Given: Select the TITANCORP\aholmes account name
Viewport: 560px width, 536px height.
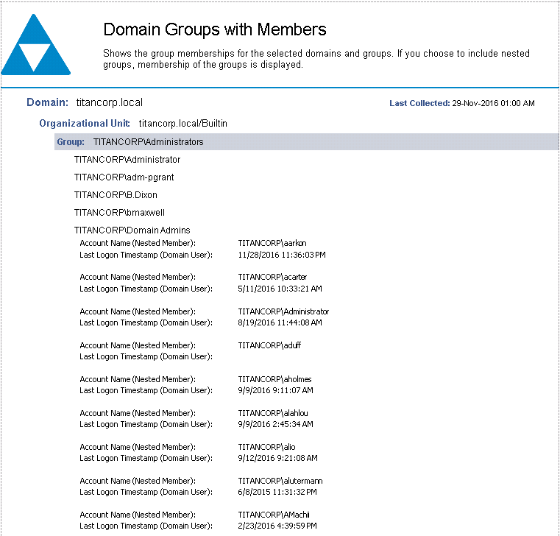Looking at the screenshot, I should 269,379.
